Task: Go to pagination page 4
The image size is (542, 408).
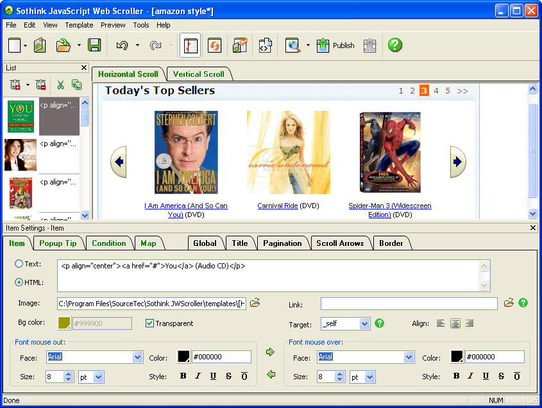Action: tap(436, 91)
